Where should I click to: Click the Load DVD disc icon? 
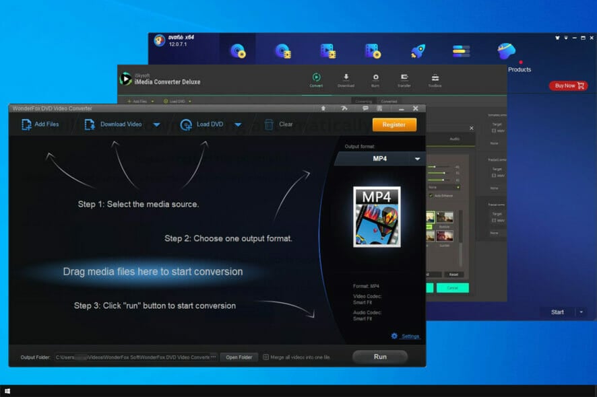coord(187,124)
